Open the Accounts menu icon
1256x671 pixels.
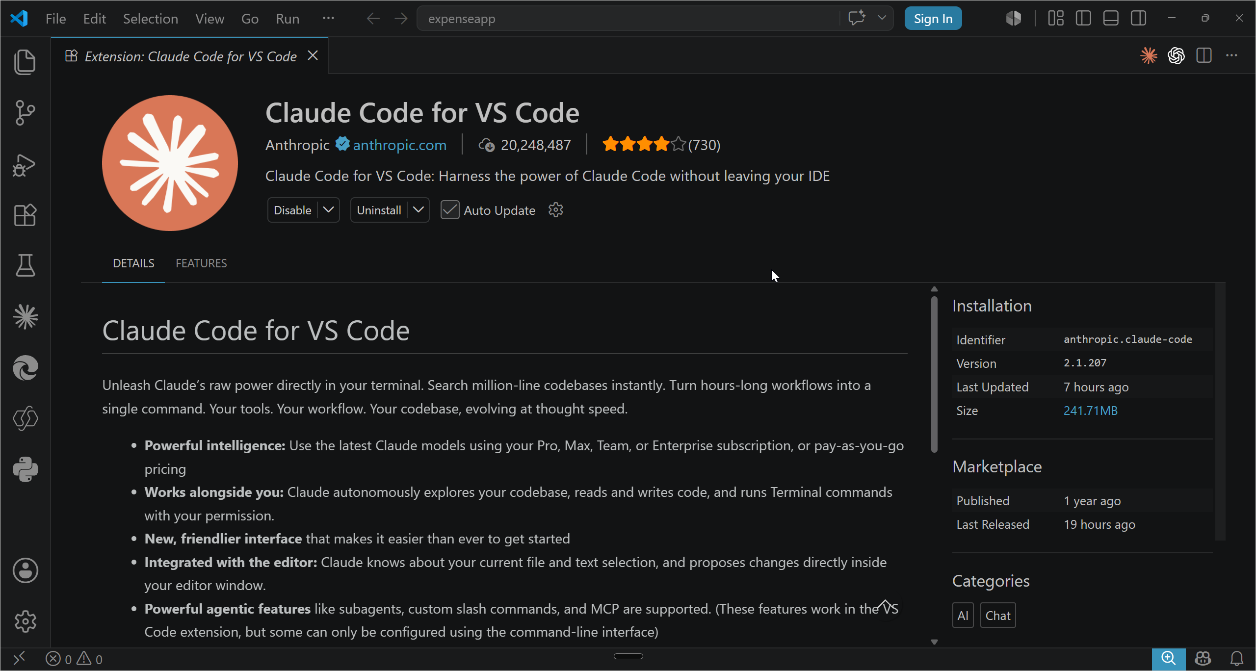(x=25, y=570)
